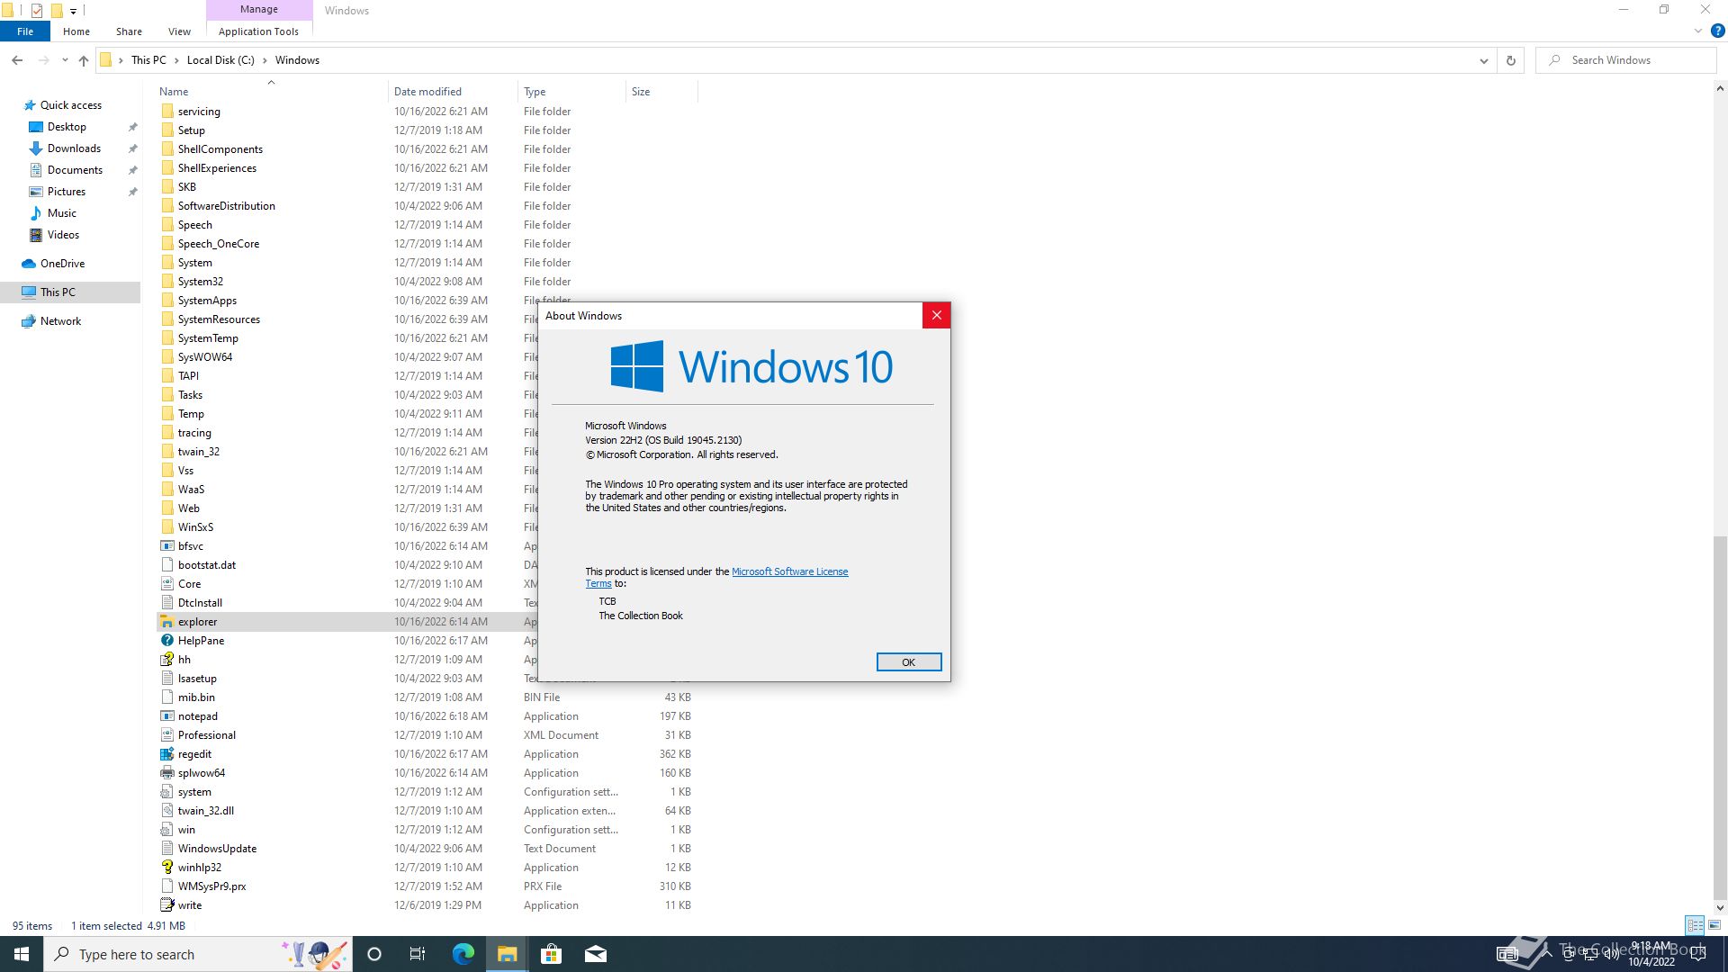This screenshot has width=1728, height=972.
Task: Open the View ribbon tab
Action: pos(179,31)
